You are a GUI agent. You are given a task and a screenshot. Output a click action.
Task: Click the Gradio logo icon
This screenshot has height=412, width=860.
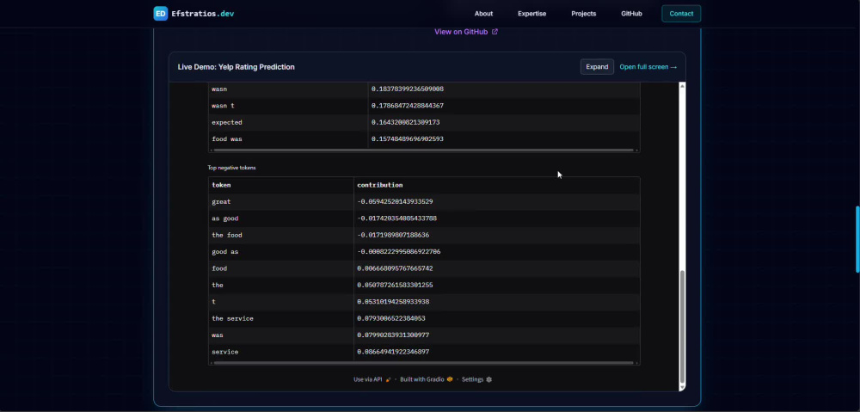click(x=450, y=379)
